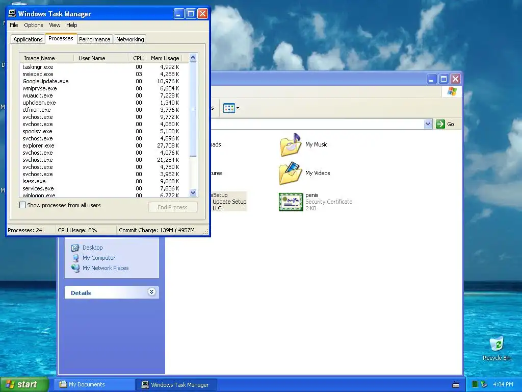Click the Windows flag logo in Explorer
Screen dimensions: 522x392
click(452, 91)
